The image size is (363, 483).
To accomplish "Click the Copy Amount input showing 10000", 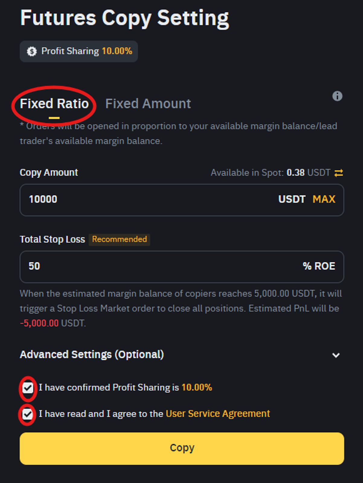I will tap(182, 200).
